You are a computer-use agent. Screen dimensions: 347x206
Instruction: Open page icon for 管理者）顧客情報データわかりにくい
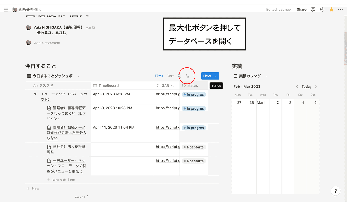coord(49,108)
